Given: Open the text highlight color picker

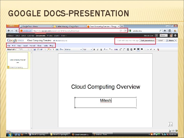Looking at the screenshot, I should pos(110,49).
